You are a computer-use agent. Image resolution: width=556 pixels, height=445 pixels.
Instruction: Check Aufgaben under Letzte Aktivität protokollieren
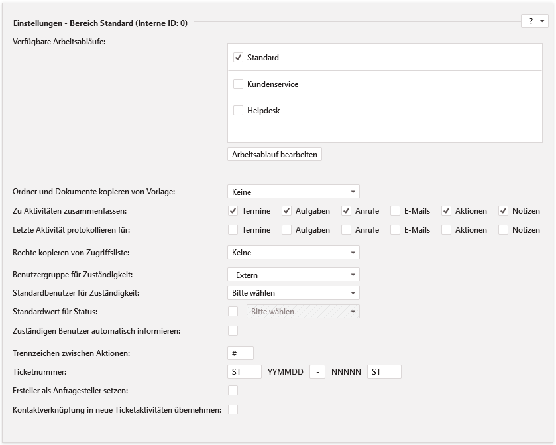(286, 230)
